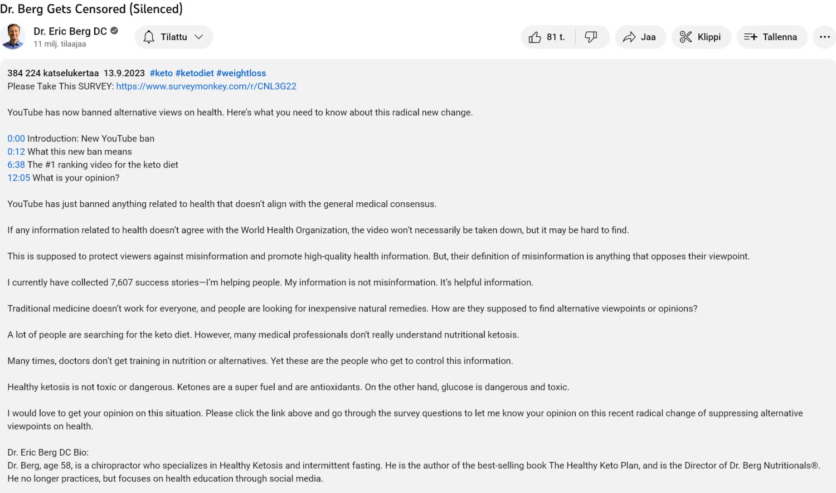The width and height of the screenshot is (836, 493).
Task: Click the Jaa share arrow icon
Action: point(629,37)
